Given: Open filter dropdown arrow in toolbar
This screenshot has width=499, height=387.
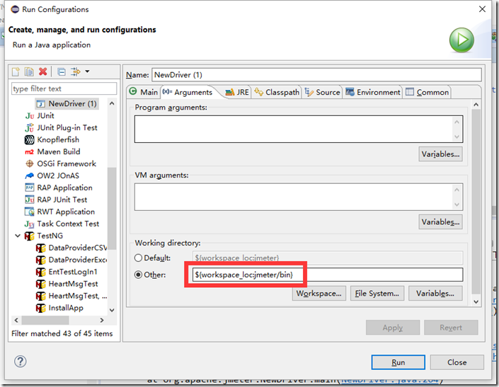Looking at the screenshot, I should pos(87,71).
